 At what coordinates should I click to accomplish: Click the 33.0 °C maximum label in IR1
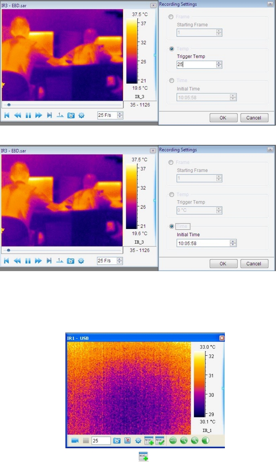point(208,347)
